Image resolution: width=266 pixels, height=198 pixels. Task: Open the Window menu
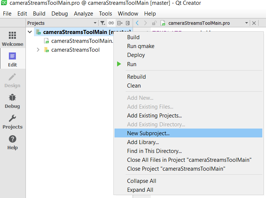coord(128,14)
